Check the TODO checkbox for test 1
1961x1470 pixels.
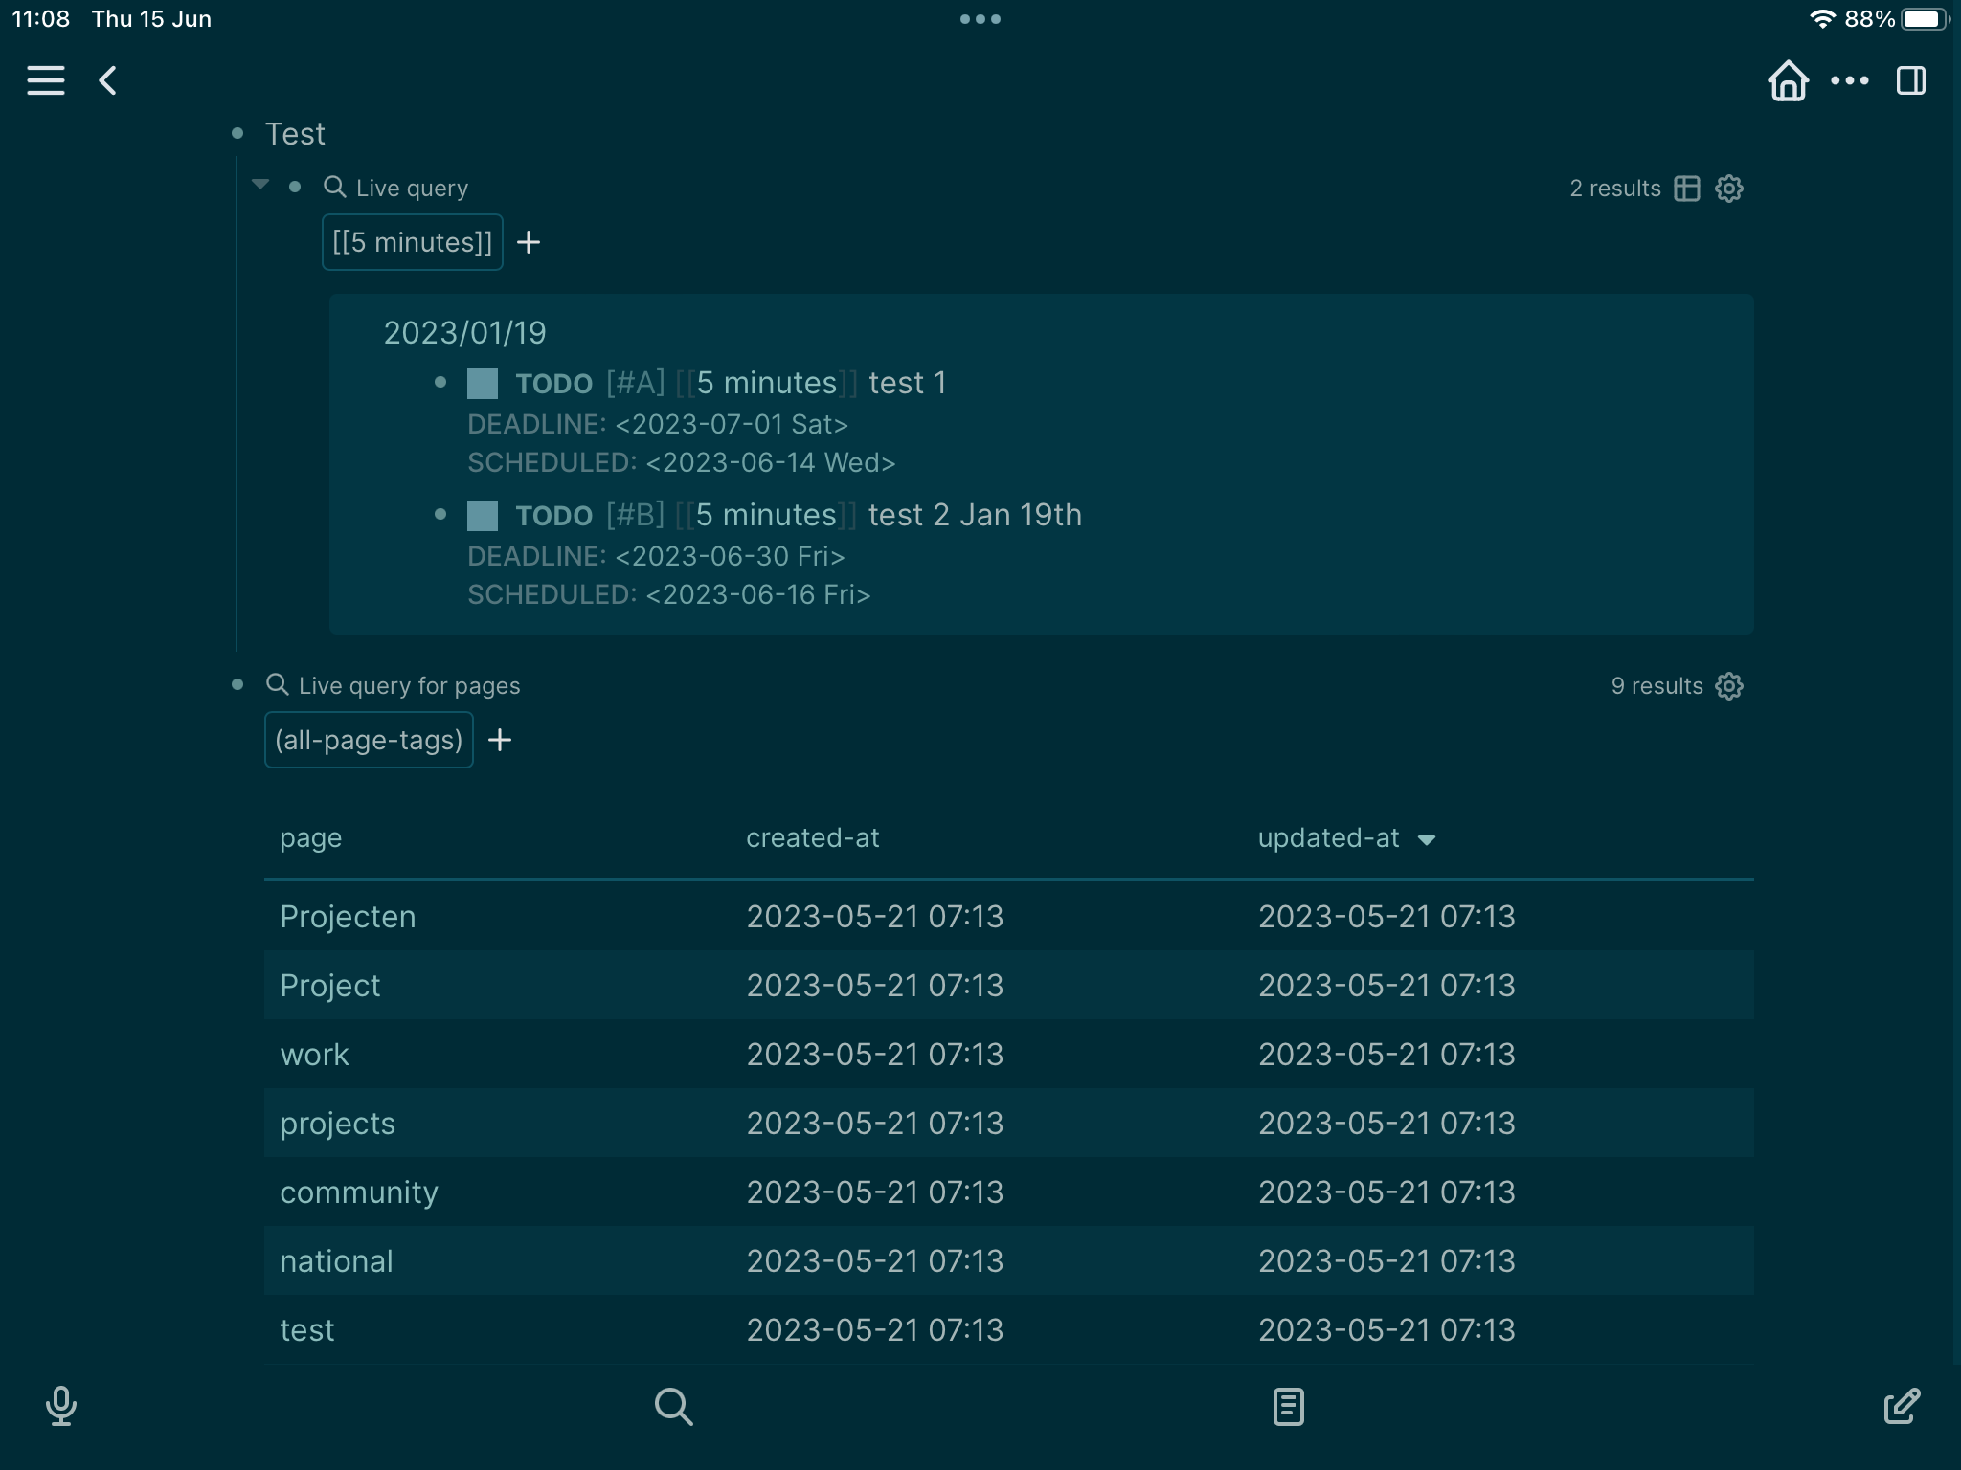(x=483, y=382)
